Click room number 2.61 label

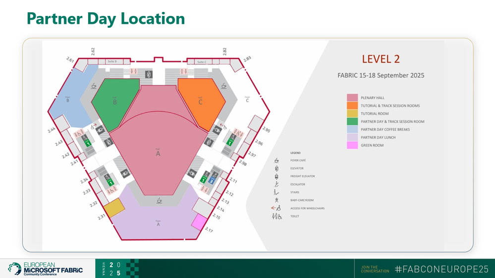(x=70, y=59)
